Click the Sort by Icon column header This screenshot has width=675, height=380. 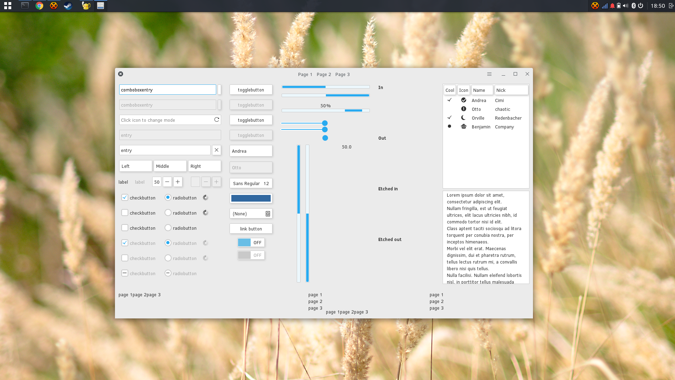[x=464, y=90]
